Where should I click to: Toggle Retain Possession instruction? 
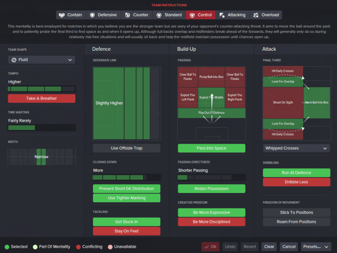pyautogui.click(x=212, y=189)
